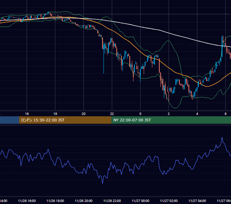This screenshot has width=231, height=204.
Task: Select the 18 hour label on the price chart axis
Action: pyautogui.click(x=55, y=114)
